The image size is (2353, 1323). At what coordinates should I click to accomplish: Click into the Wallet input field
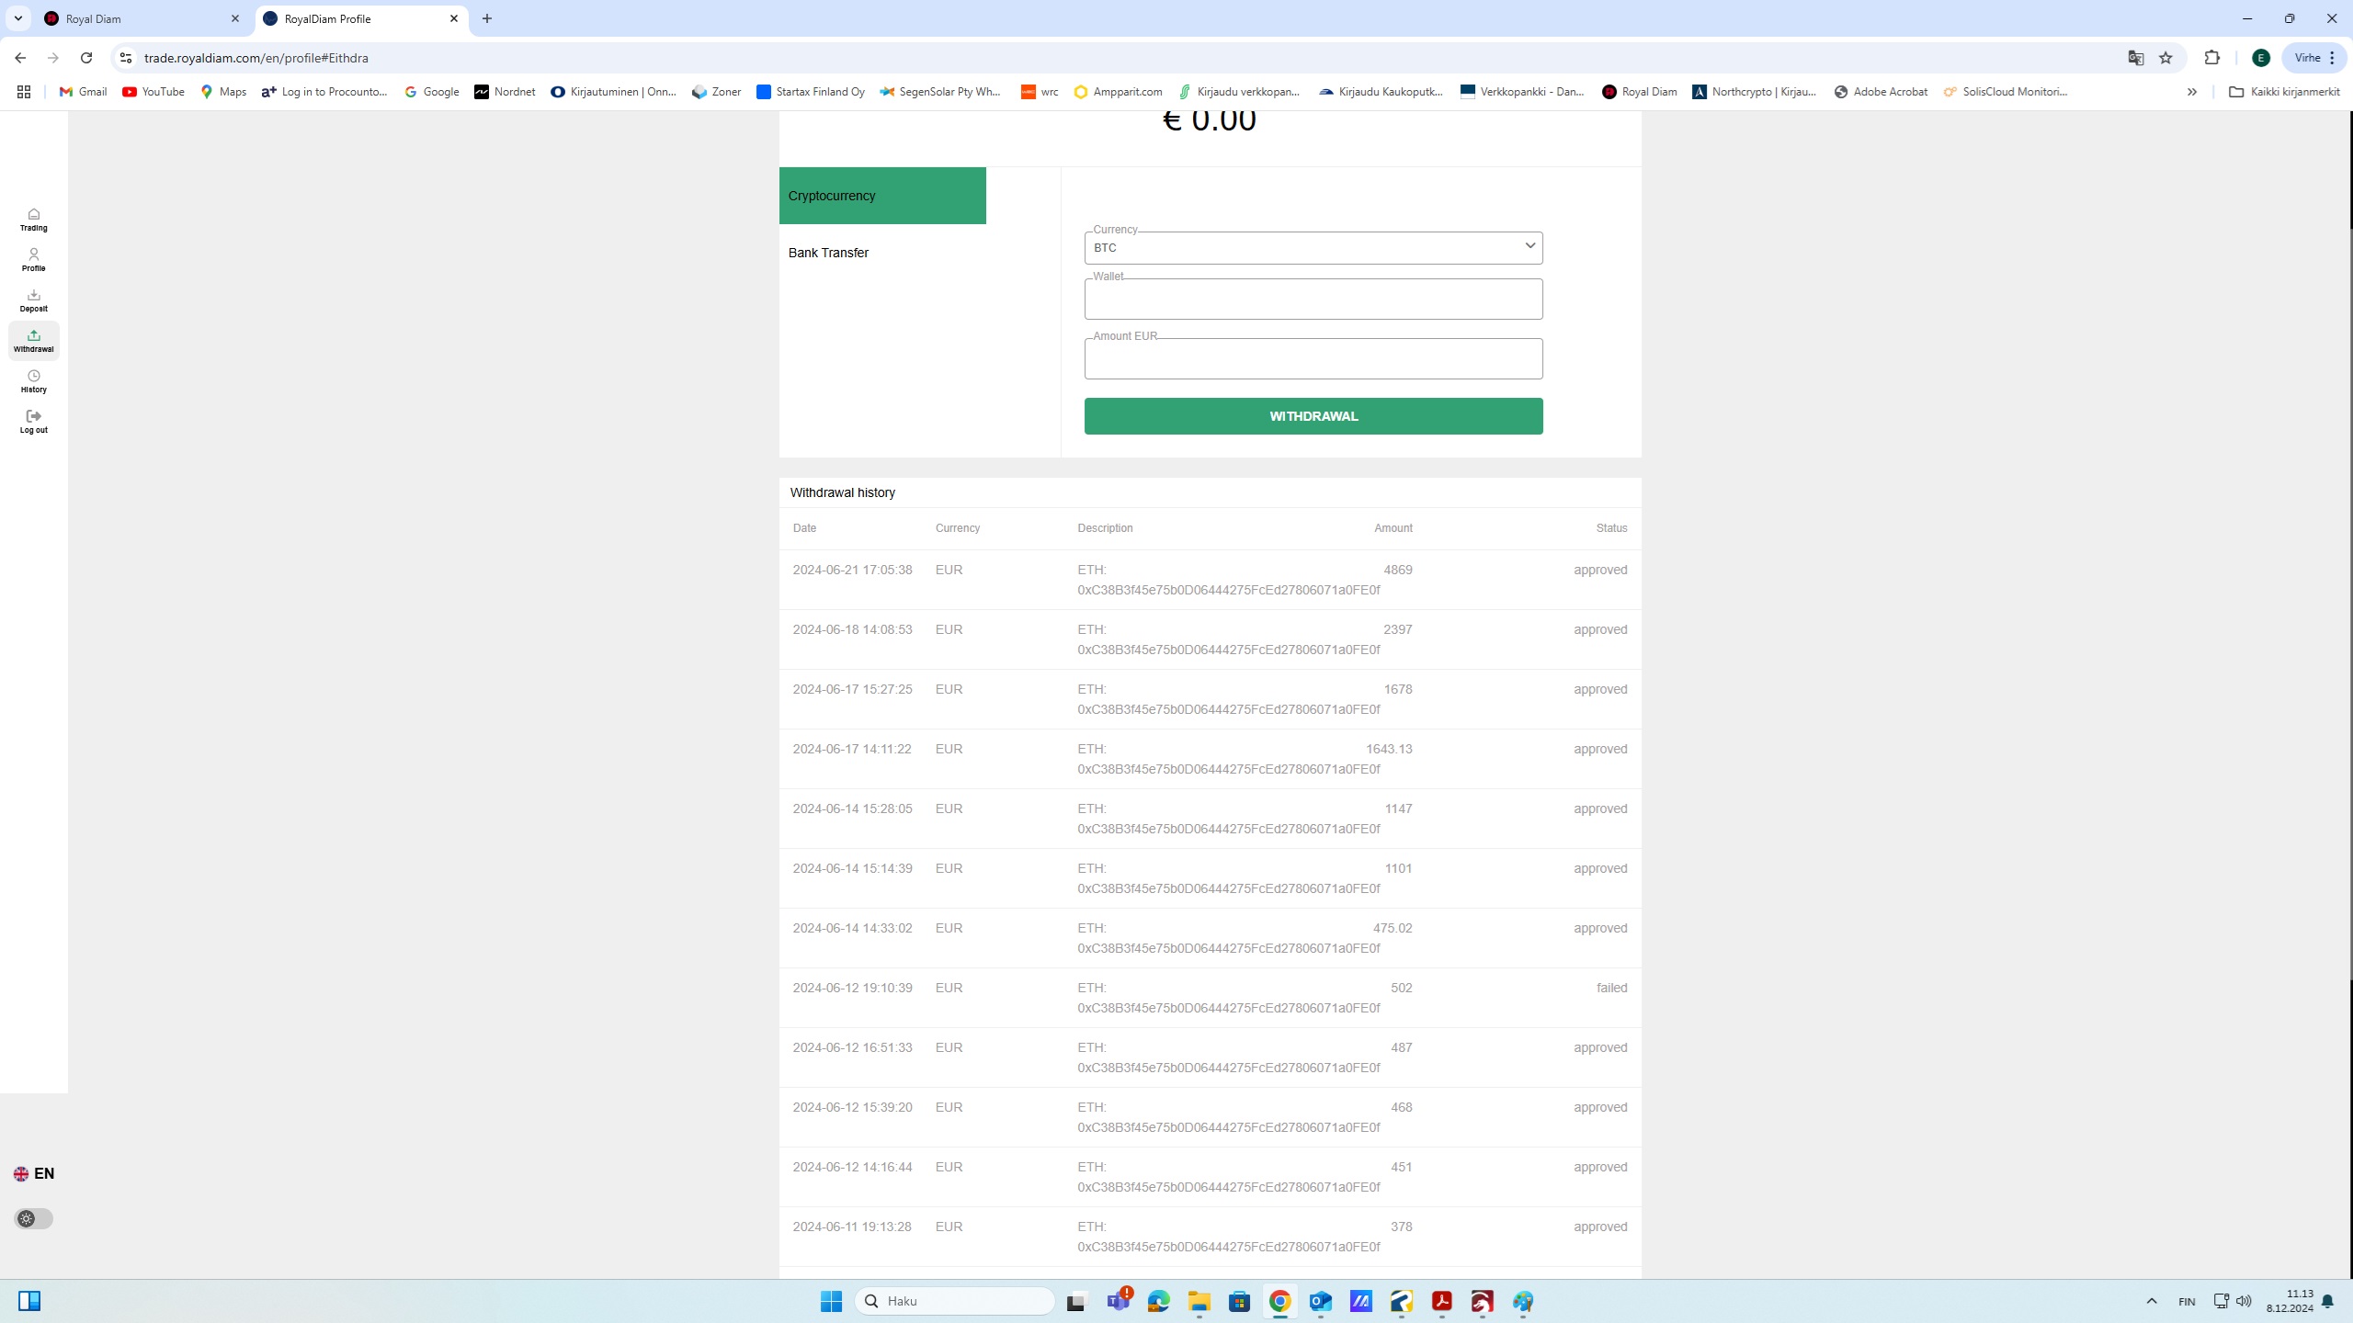point(1313,300)
